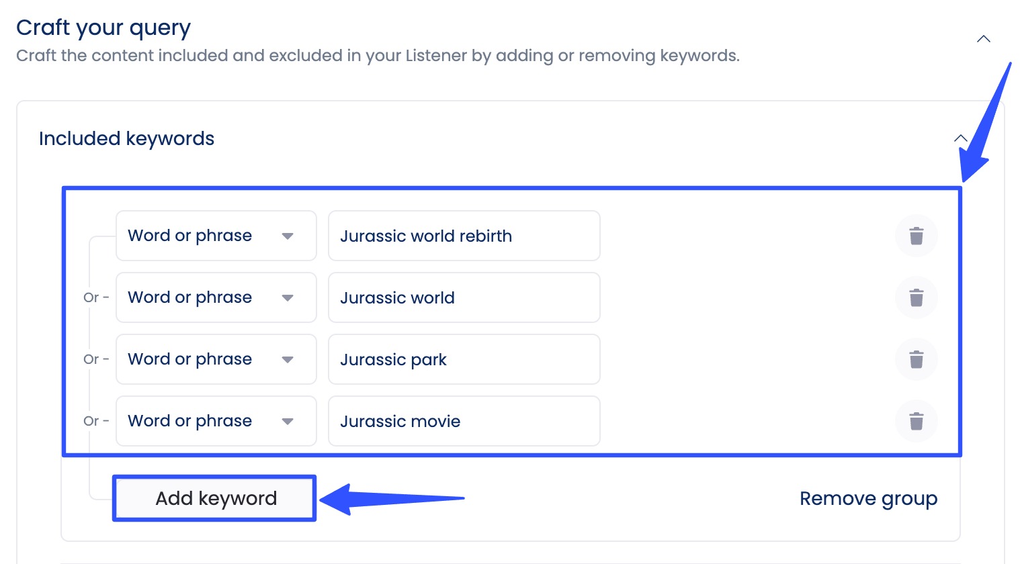Click the "Add keyword" button
The height and width of the screenshot is (564, 1020).
pos(215,498)
